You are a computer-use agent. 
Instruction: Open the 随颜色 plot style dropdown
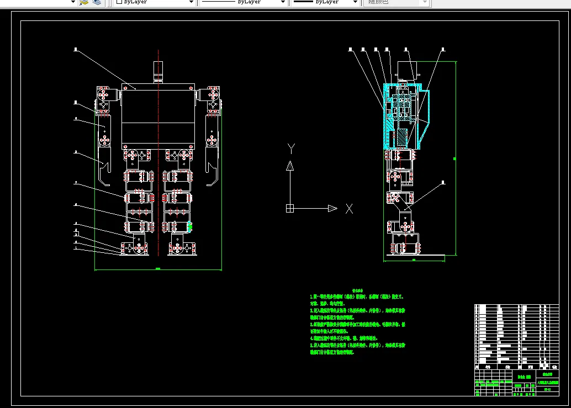pos(397,3)
